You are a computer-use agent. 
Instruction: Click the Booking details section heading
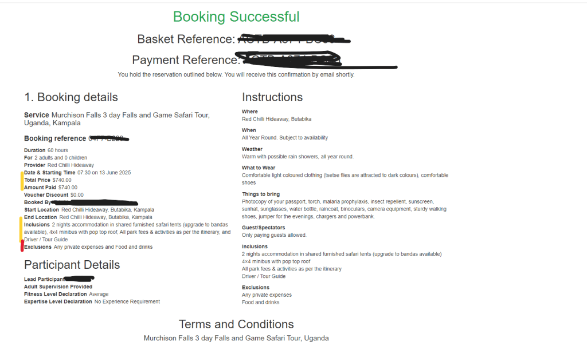click(x=71, y=97)
